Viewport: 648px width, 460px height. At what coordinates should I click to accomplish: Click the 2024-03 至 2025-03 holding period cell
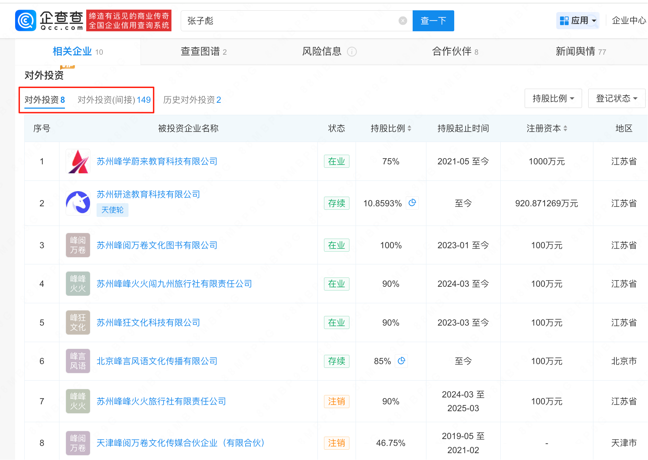pyautogui.click(x=463, y=401)
